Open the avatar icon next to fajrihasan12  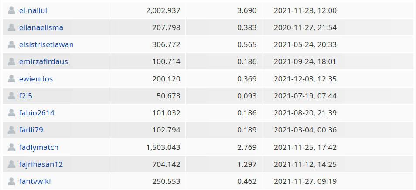(x=11, y=164)
